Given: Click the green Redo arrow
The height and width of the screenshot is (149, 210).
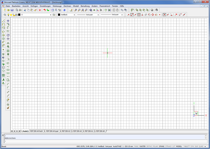Looking at the screenshot, I should click(x=48, y=10).
